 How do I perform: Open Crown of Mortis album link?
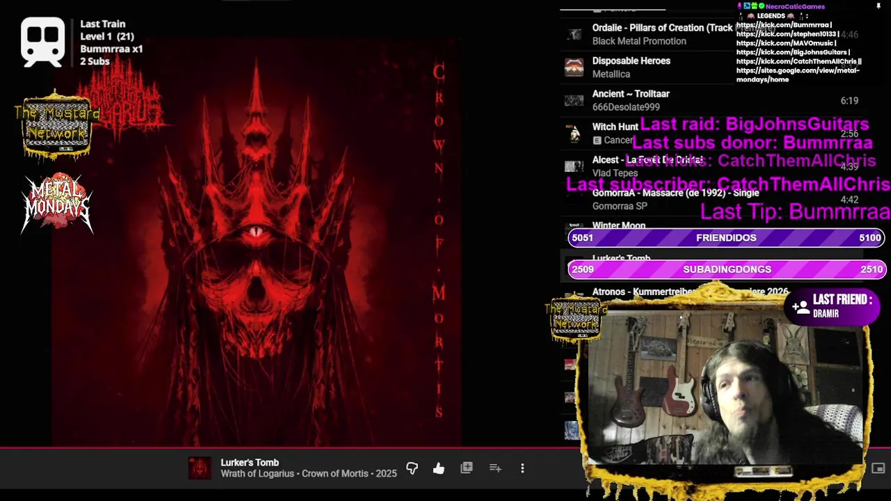click(335, 474)
